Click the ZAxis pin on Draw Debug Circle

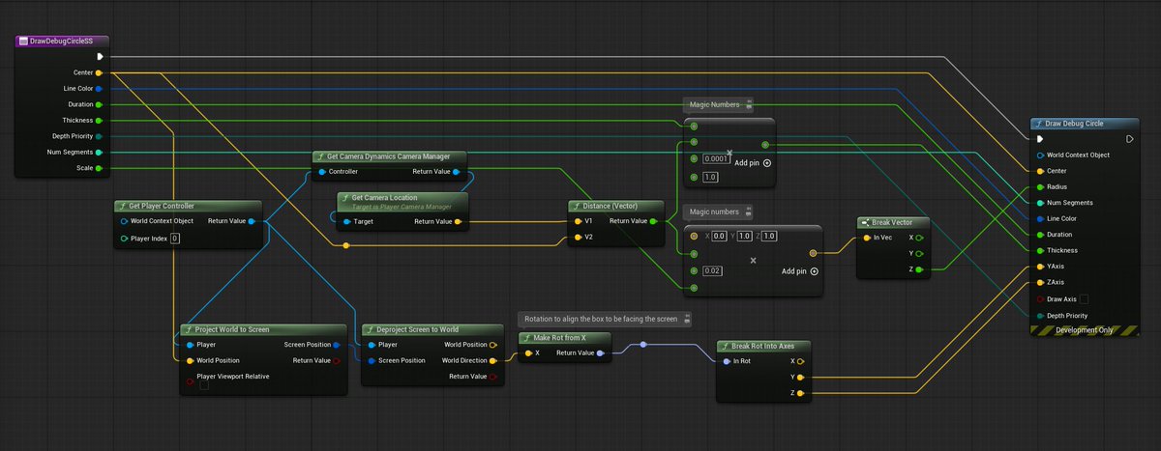pyautogui.click(x=1040, y=282)
